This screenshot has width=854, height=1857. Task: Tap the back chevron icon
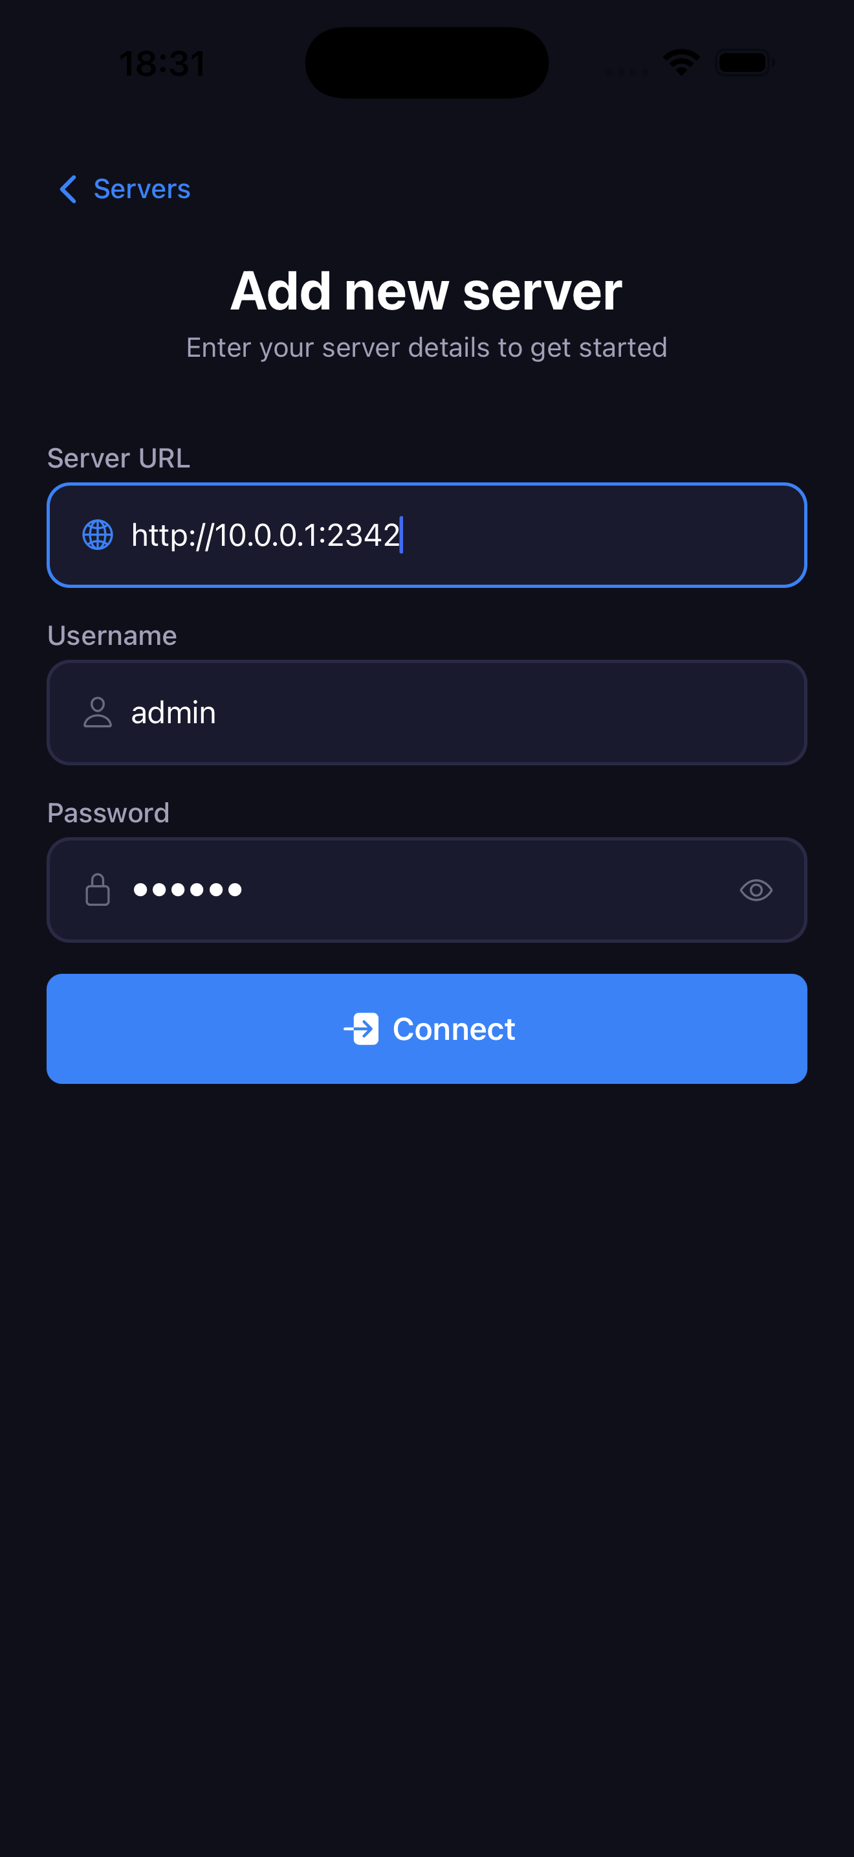pyautogui.click(x=69, y=190)
